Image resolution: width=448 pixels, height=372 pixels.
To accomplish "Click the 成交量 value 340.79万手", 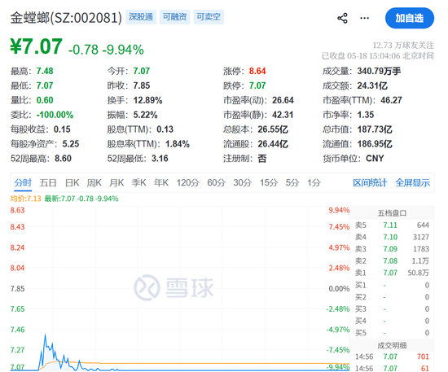I will point(379,71).
